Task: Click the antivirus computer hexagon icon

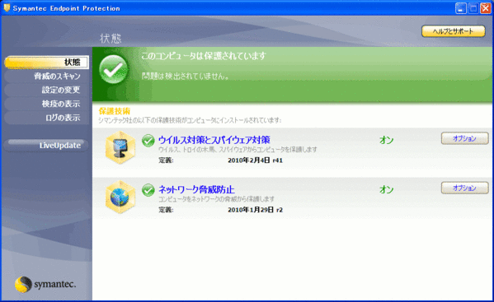Action: [120, 147]
